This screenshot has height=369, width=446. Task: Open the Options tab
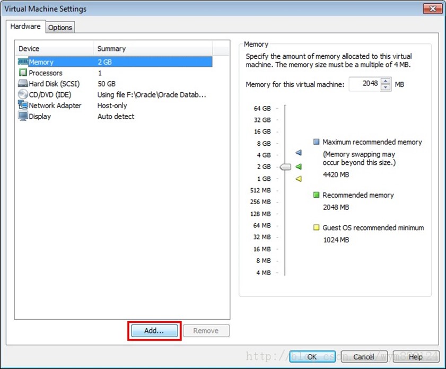pyautogui.click(x=60, y=28)
